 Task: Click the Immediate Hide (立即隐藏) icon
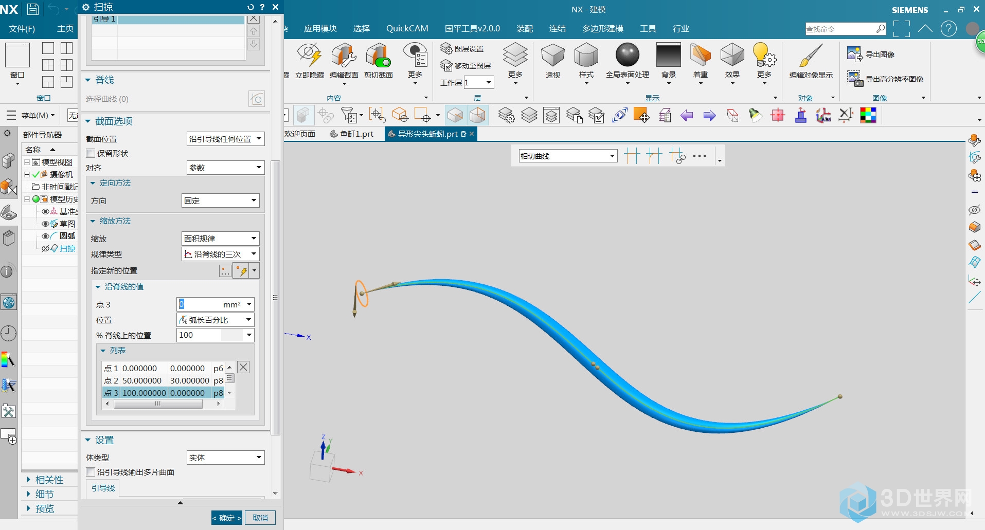tap(309, 56)
